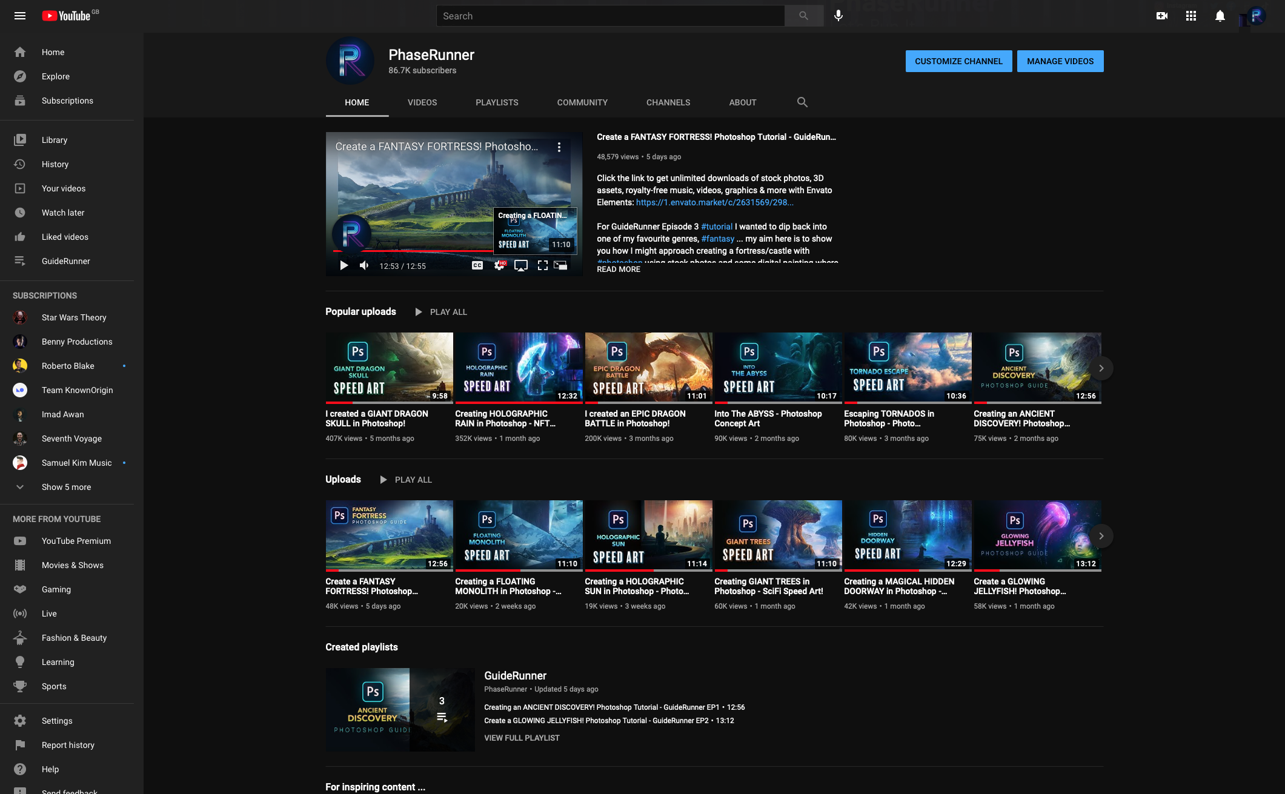This screenshot has width=1285, height=794.
Task: Open the YouTube apps grid
Action: pyautogui.click(x=1190, y=16)
